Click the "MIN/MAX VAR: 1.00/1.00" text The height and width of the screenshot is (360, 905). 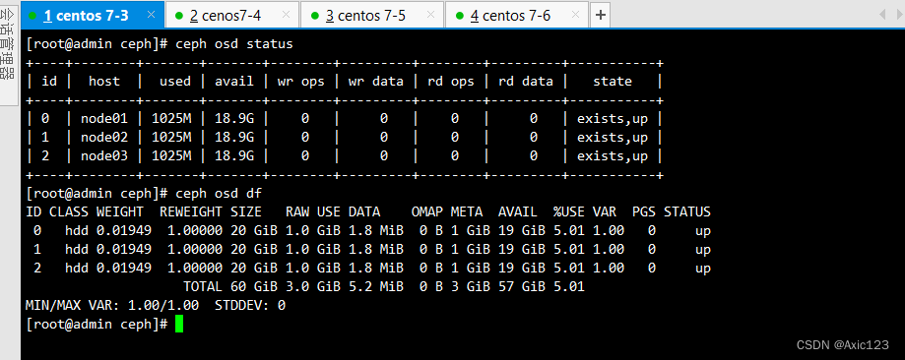[x=112, y=305]
